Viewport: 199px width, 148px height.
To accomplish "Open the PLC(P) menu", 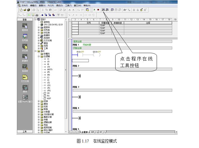I will click(51, 6).
